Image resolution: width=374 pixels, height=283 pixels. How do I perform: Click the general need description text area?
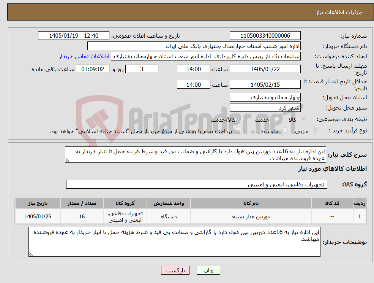pyautogui.click(x=195, y=155)
